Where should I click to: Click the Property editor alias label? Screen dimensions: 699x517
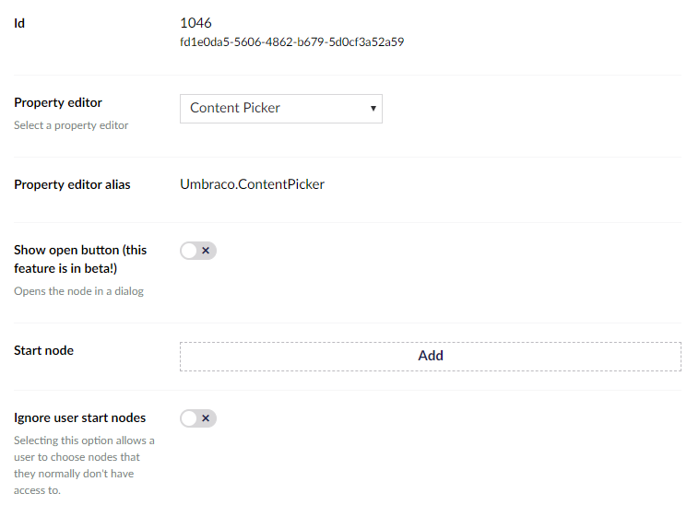tap(72, 184)
